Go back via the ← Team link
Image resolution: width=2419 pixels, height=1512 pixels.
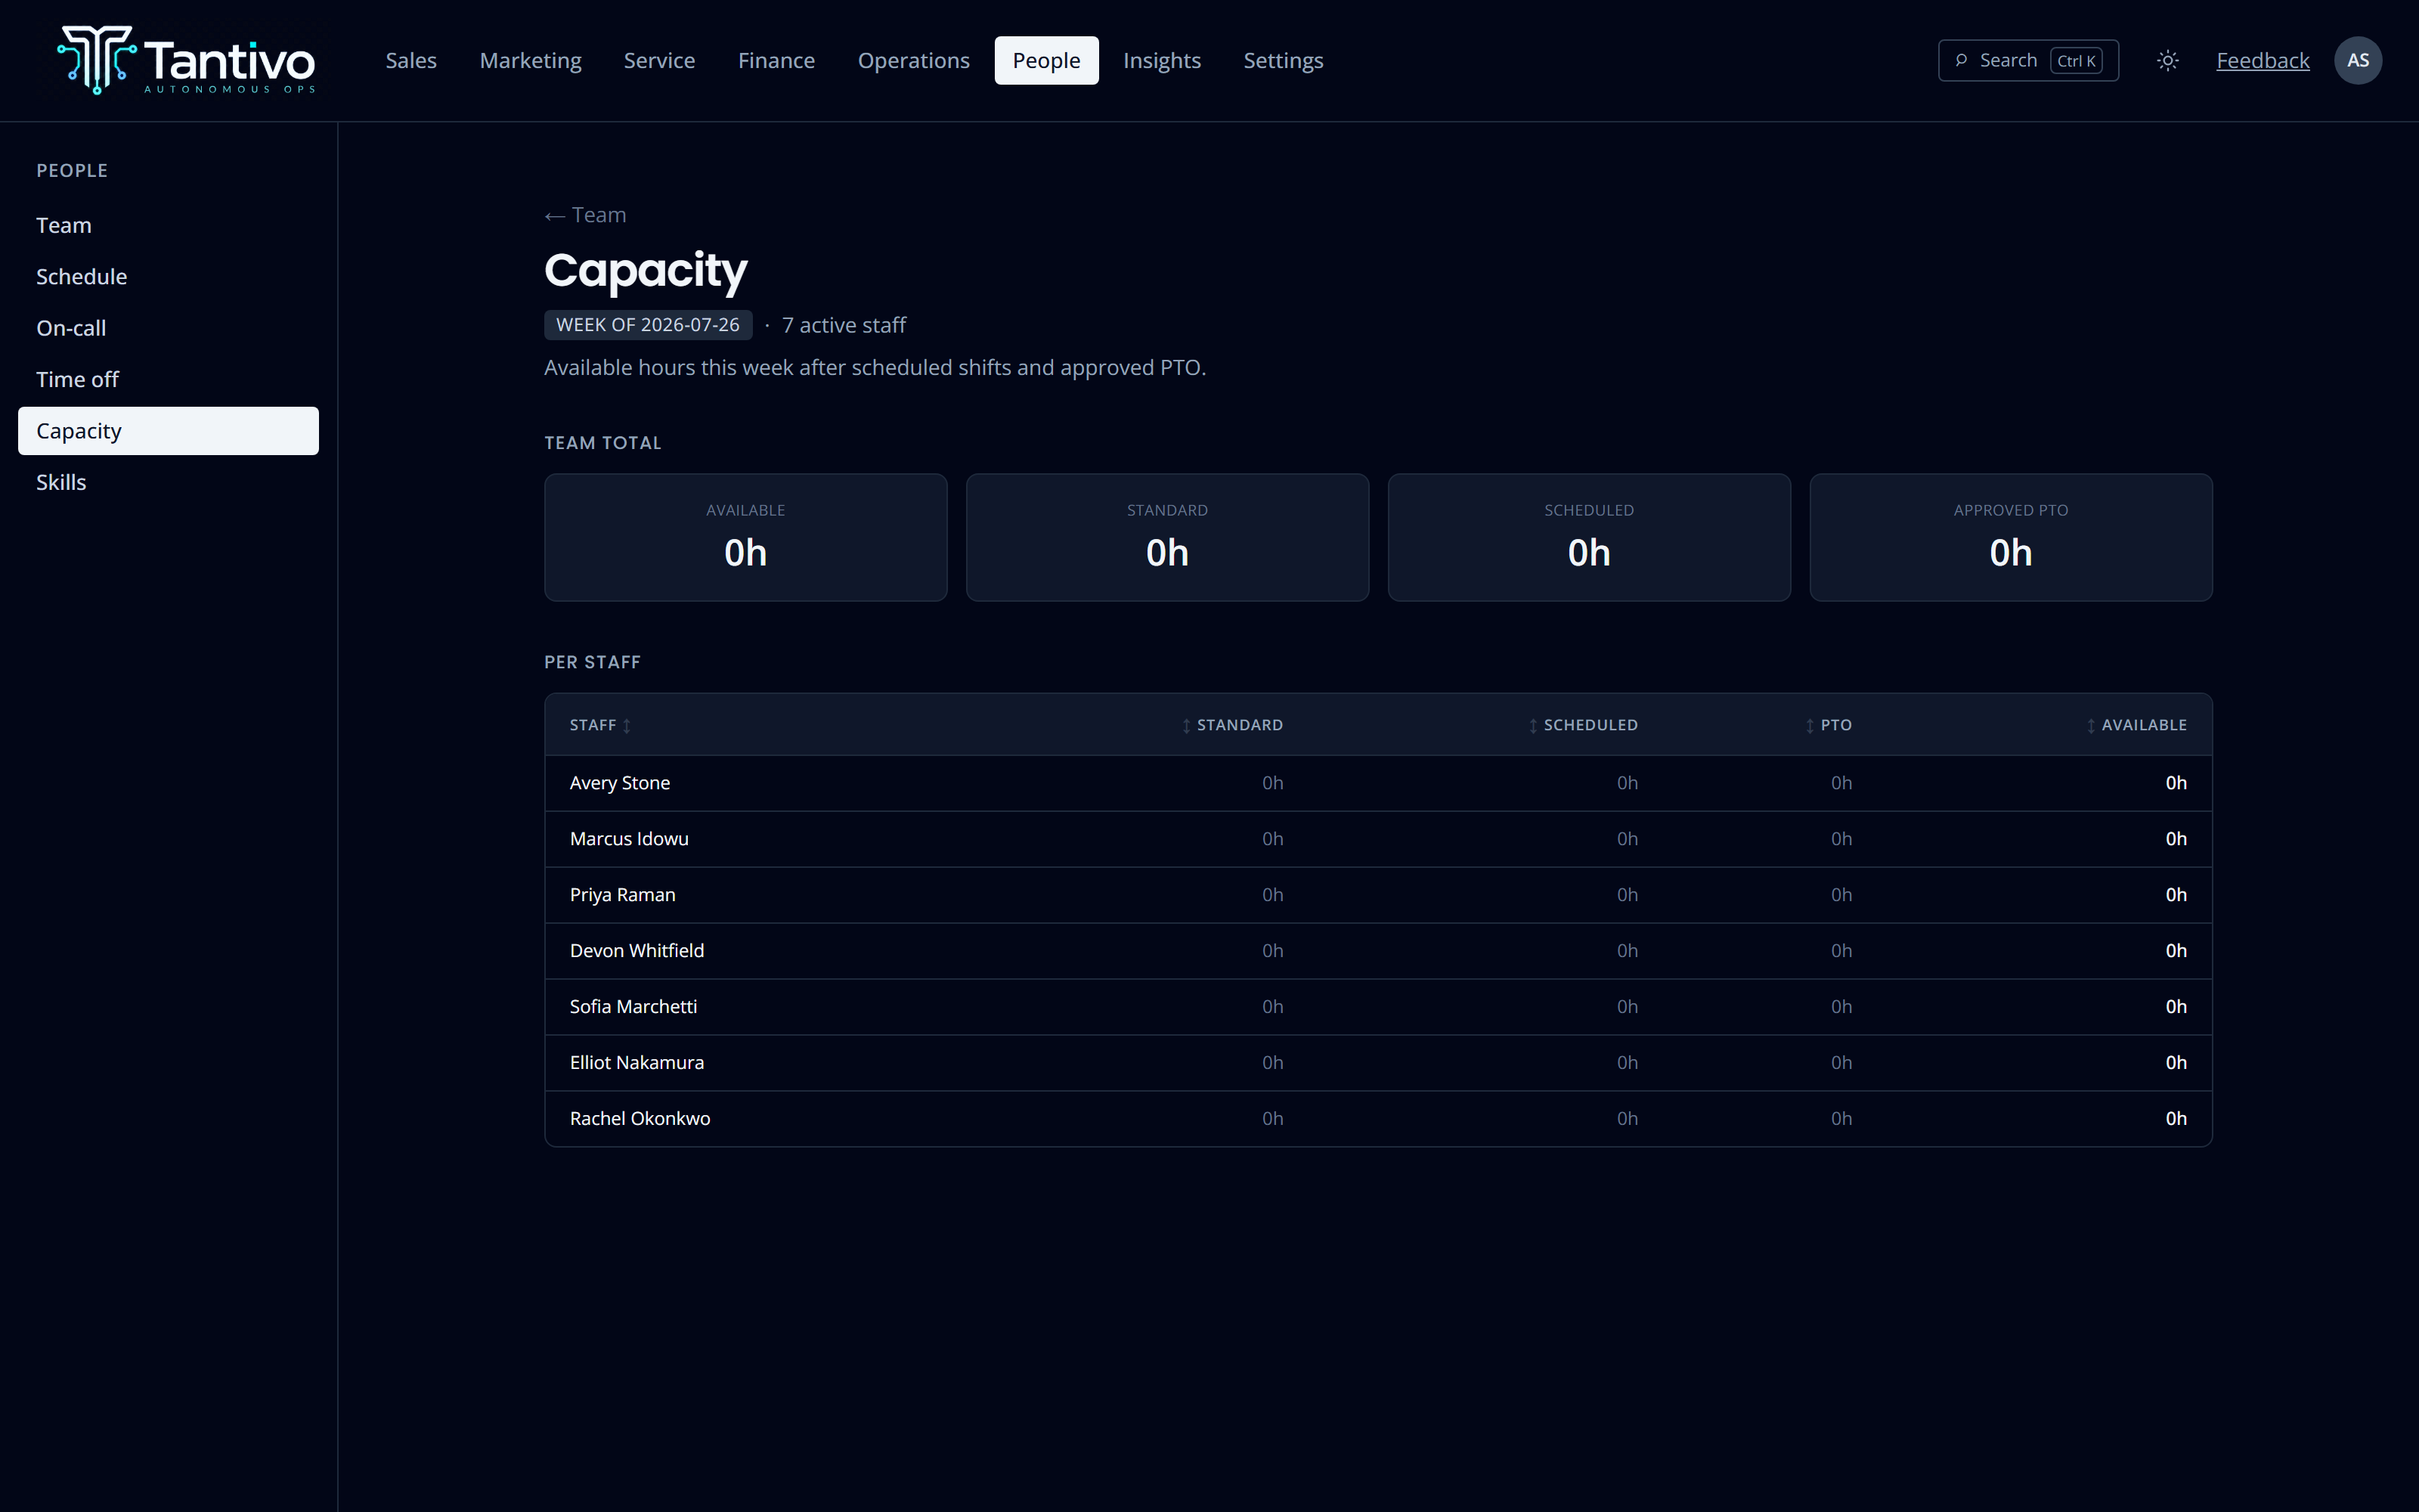click(x=585, y=215)
